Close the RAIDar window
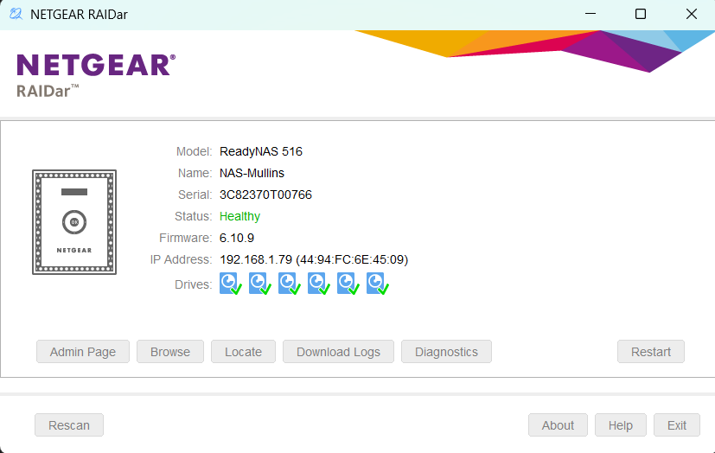 click(692, 14)
